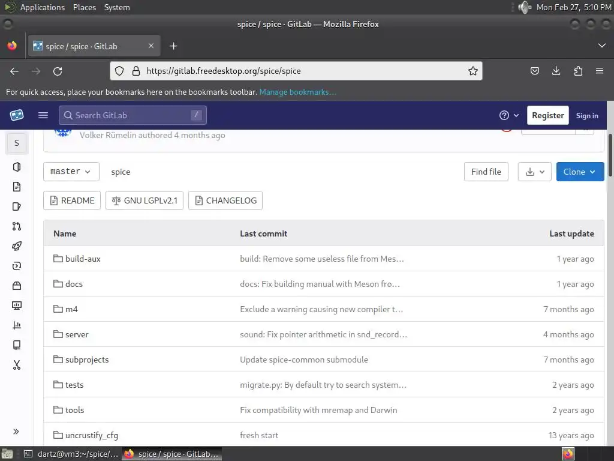Click the GitLab logo in header
The width and height of the screenshot is (614, 461).
point(16,115)
